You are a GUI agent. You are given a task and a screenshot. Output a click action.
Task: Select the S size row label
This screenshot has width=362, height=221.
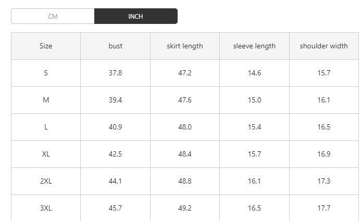point(46,73)
